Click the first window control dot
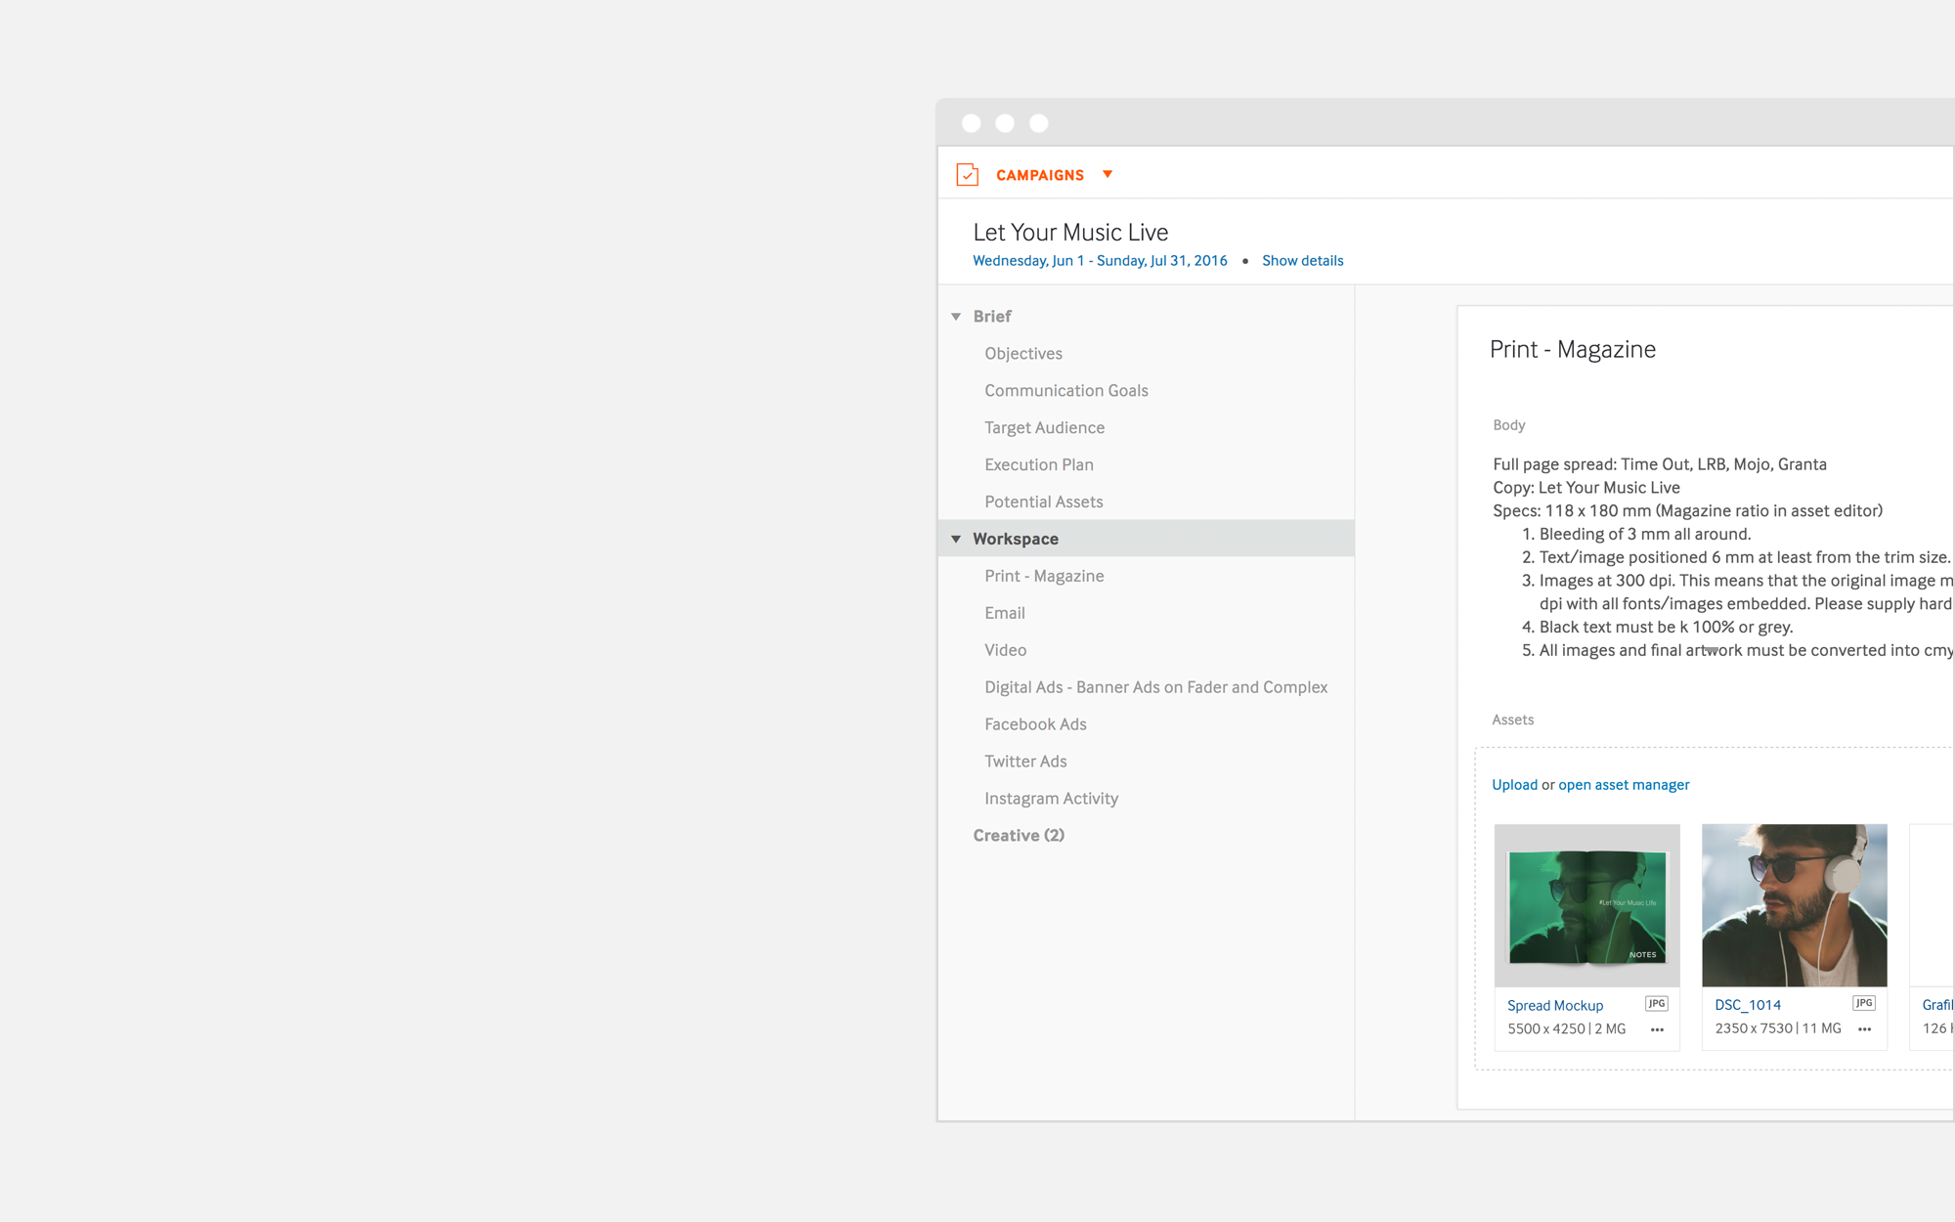The image size is (1955, 1222). pyautogui.click(x=971, y=123)
